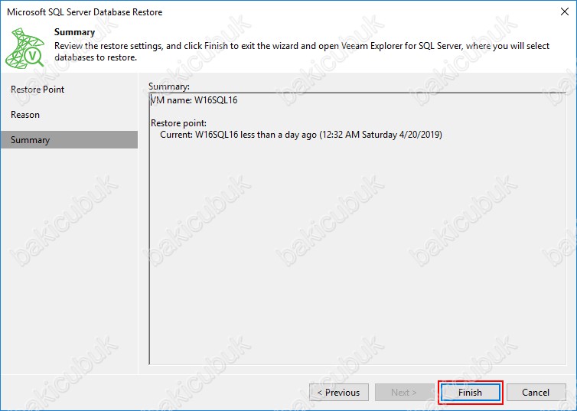This screenshot has width=577, height=411.
Task: Go back with the Previous button
Action: click(338, 392)
